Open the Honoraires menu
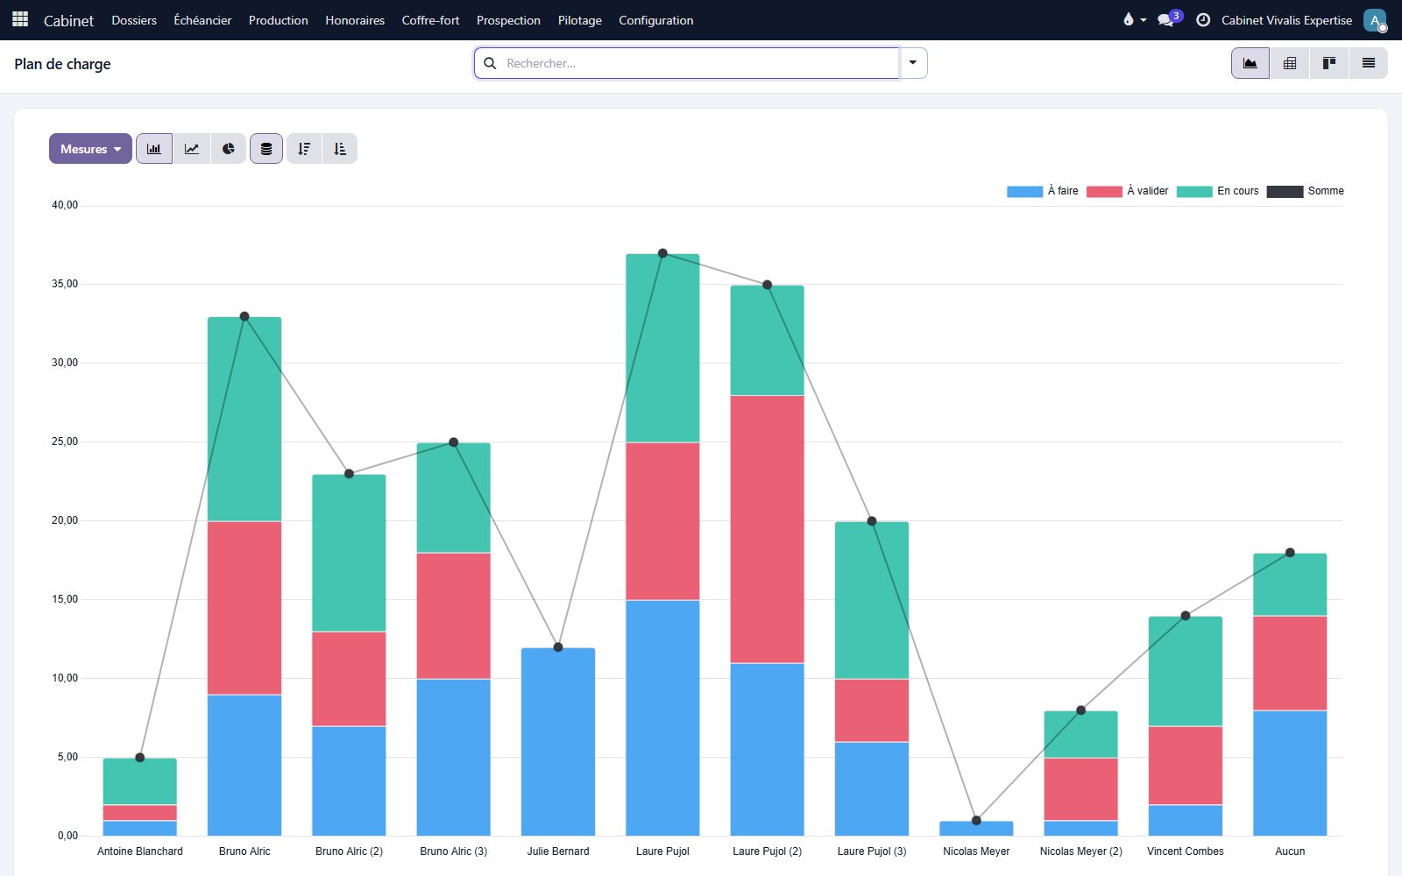This screenshot has height=876, width=1402. (x=355, y=20)
